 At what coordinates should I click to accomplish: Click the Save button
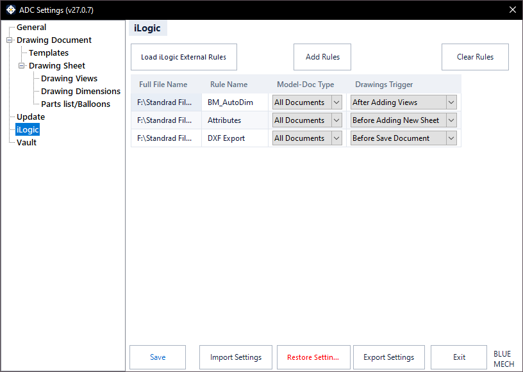[158, 357]
